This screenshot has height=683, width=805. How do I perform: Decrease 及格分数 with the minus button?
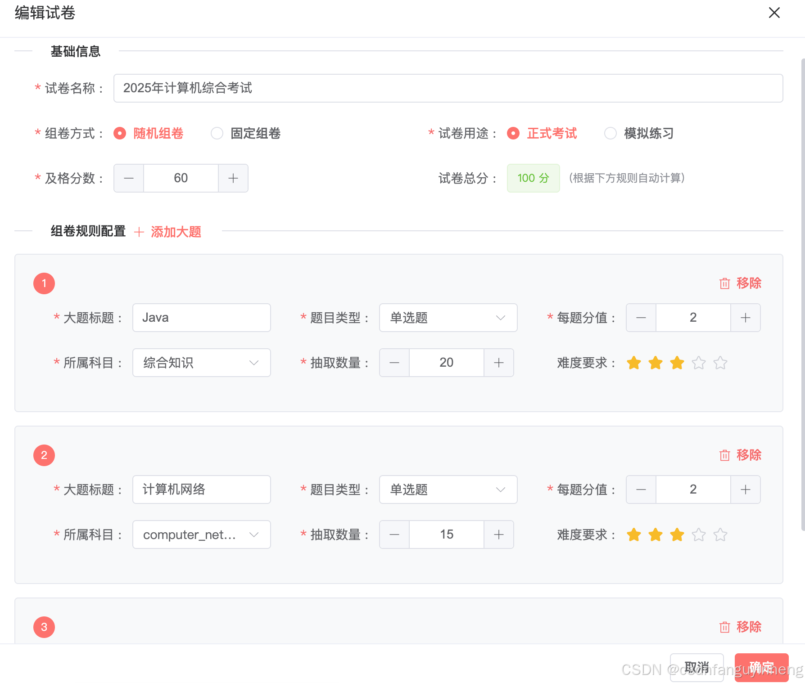coord(129,178)
